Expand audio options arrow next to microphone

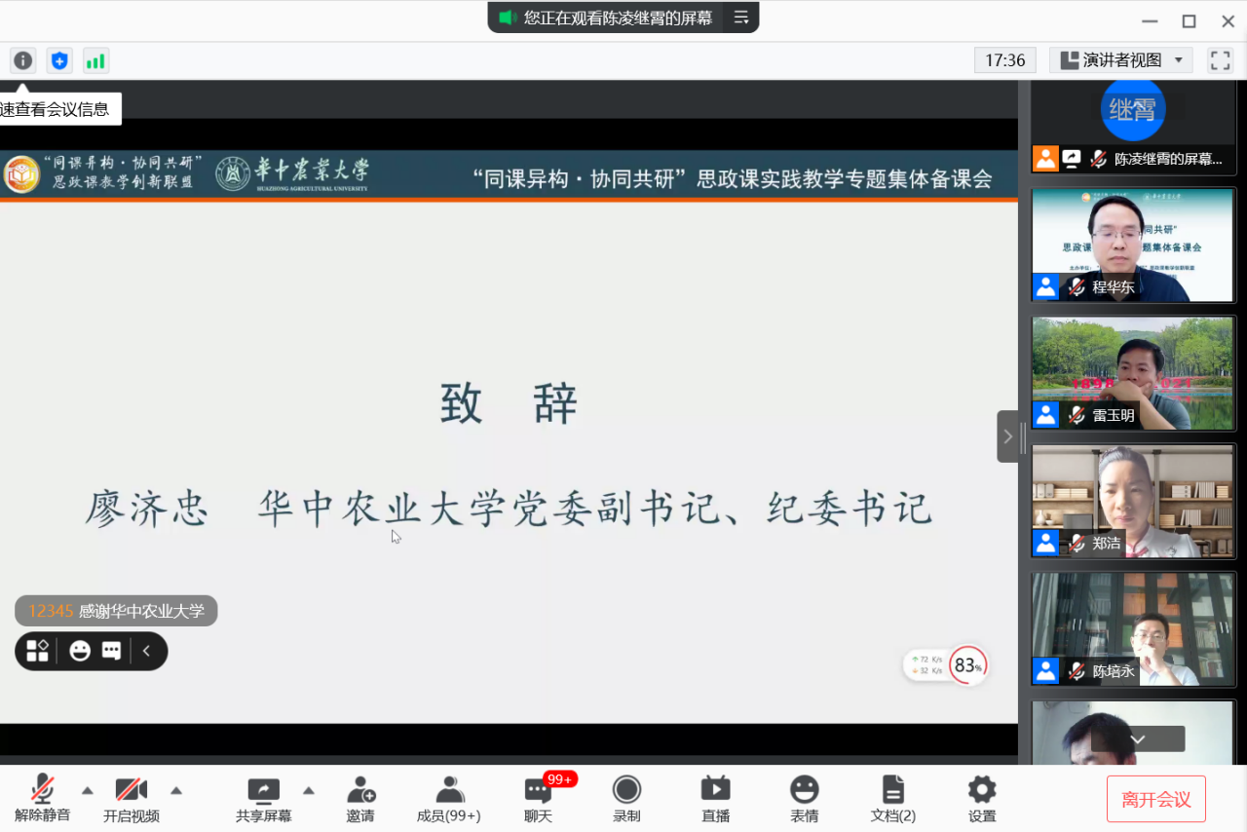pyautogui.click(x=87, y=790)
